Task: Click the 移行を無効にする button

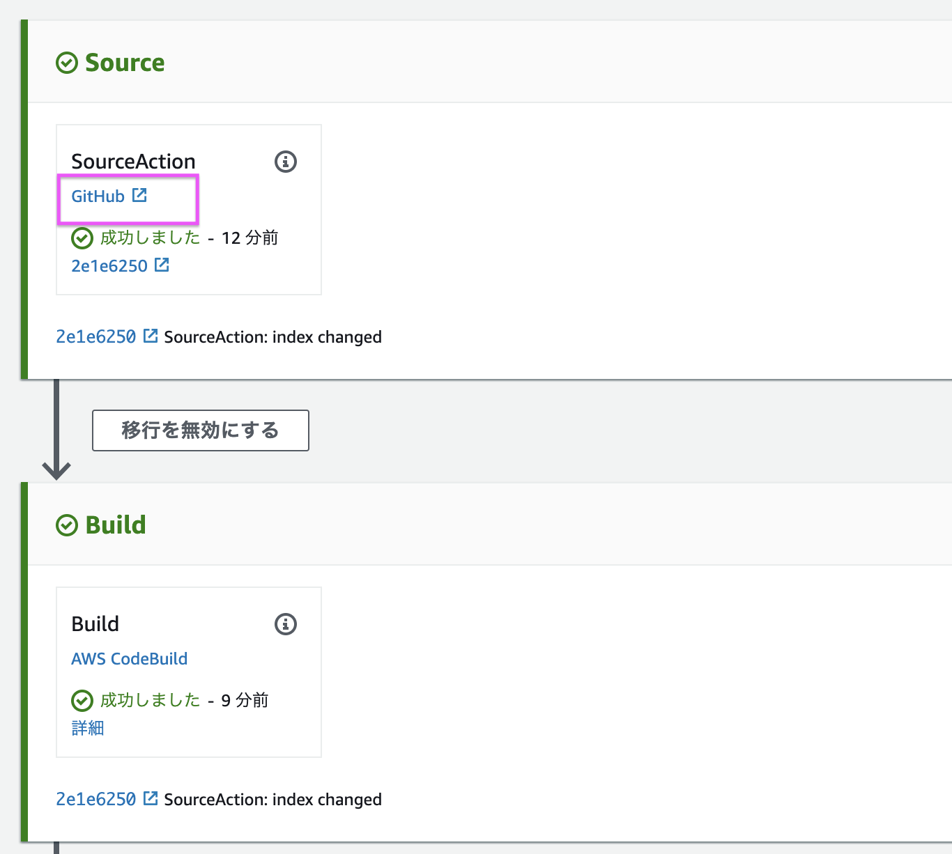Action: pyautogui.click(x=200, y=430)
